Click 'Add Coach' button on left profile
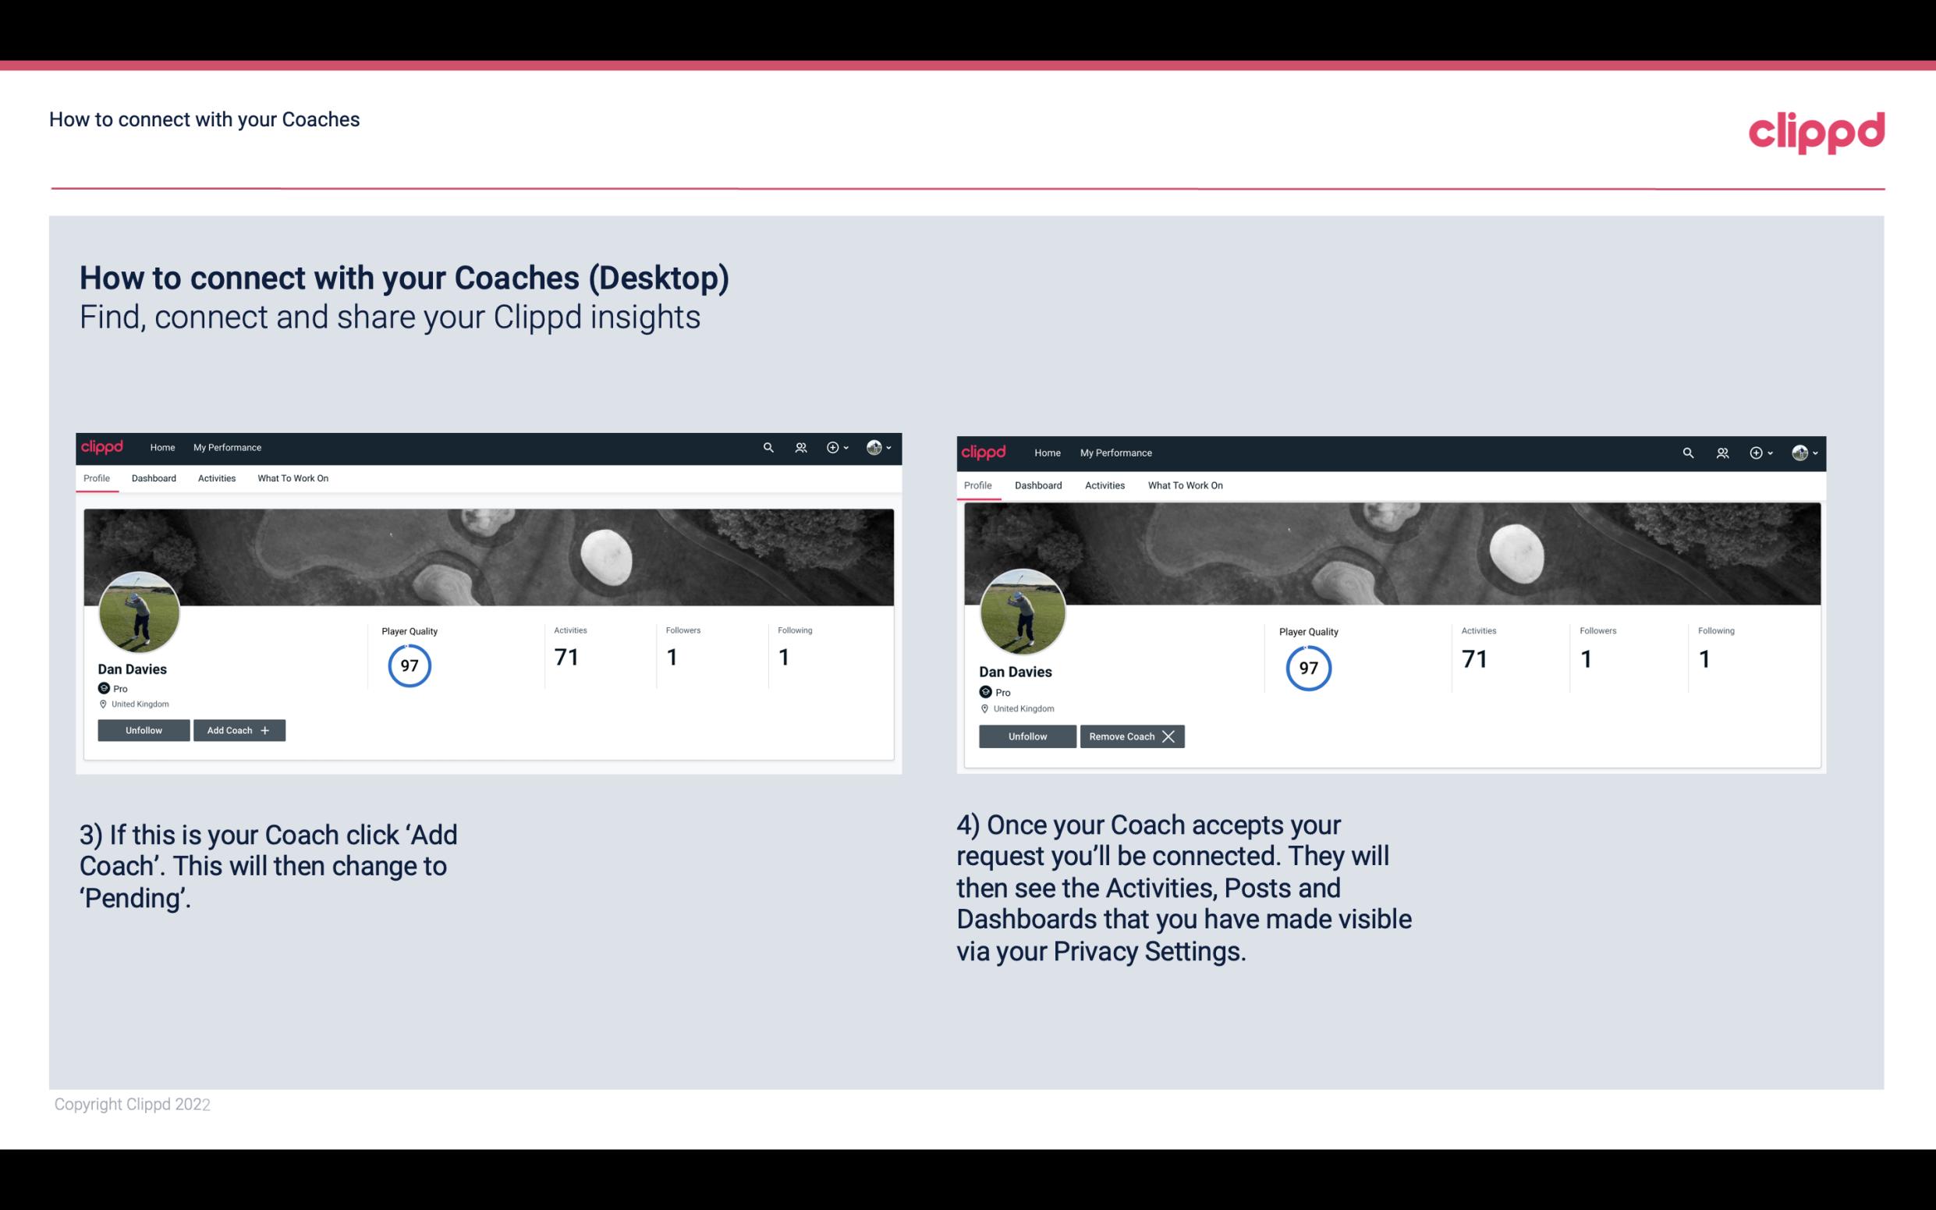The image size is (1936, 1210). (237, 729)
